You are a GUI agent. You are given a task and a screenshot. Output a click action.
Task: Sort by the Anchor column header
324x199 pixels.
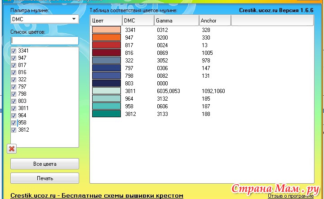point(215,21)
